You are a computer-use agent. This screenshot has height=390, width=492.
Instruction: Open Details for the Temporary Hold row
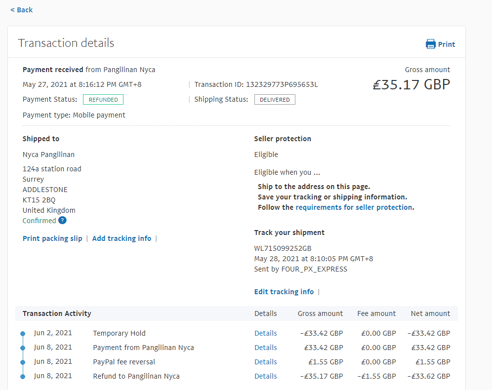pos(265,333)
